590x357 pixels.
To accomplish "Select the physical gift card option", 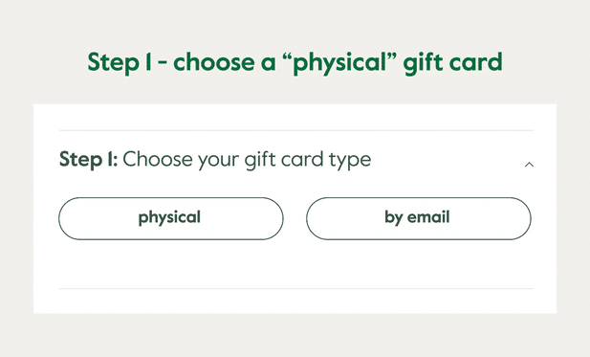I will [x=171, y=218].
